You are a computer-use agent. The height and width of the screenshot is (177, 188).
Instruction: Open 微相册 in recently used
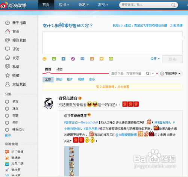(x=13, y=170)
